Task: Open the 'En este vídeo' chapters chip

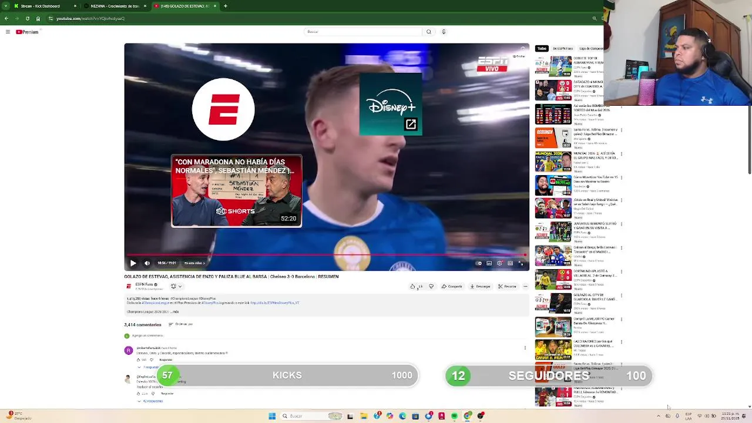Action: click(196, 263)
